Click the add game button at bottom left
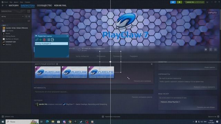This screenshot has height=124, width=221. [8, 116]
